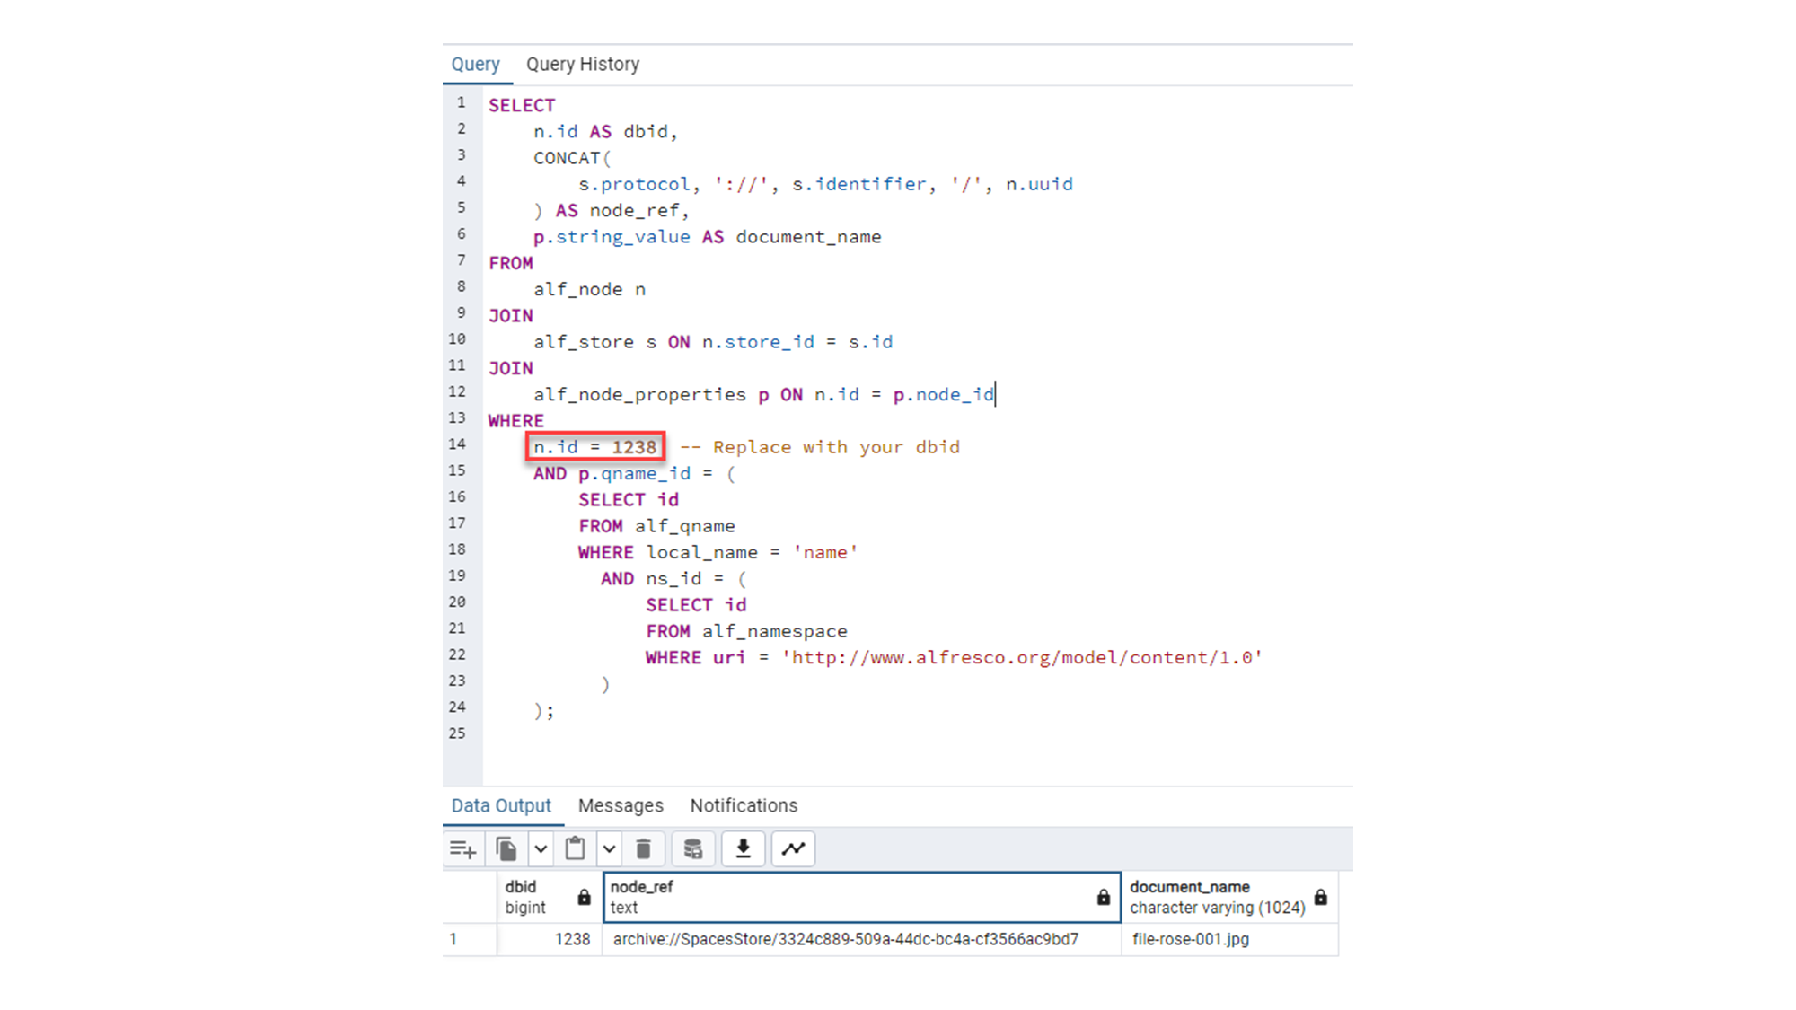Open the Query History tab
The image size is (1796, 1010).
tap(583, 65)
